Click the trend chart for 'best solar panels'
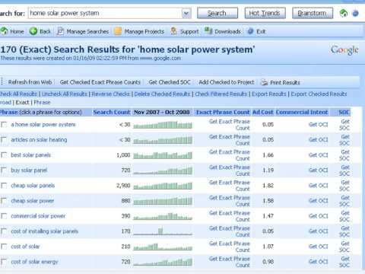This screenshot has width=365, height=274. tap(163, 155)
